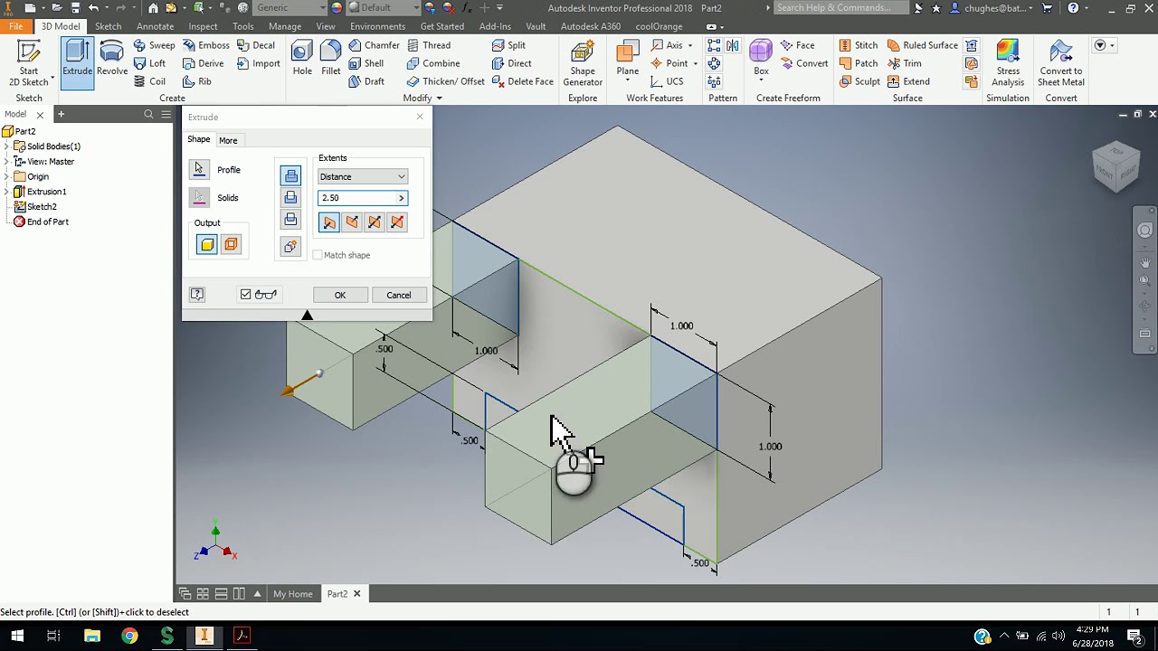Select the Cut operation button
1158x651 pixels.
[290, 197]
